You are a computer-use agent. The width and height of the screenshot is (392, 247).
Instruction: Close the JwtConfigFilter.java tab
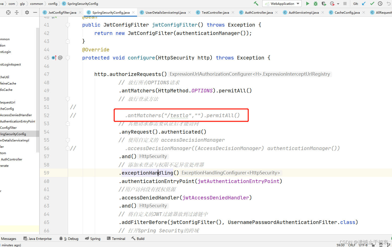[x=80, y=12]
